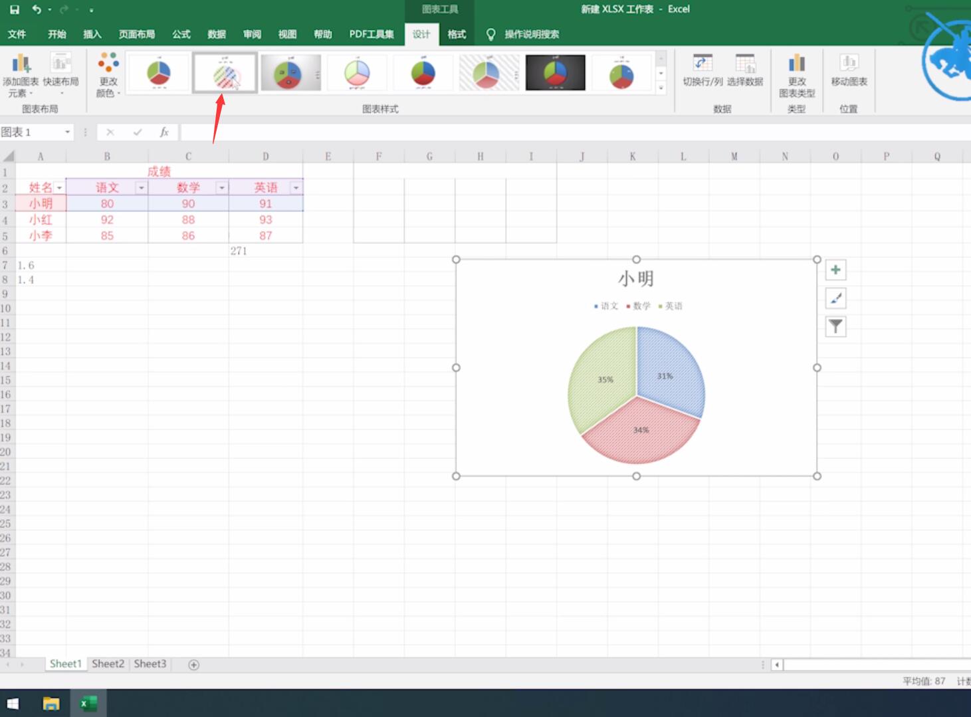
Task: Switch to the 公式 ribbon tab
Action: click(x=181, y=34)
